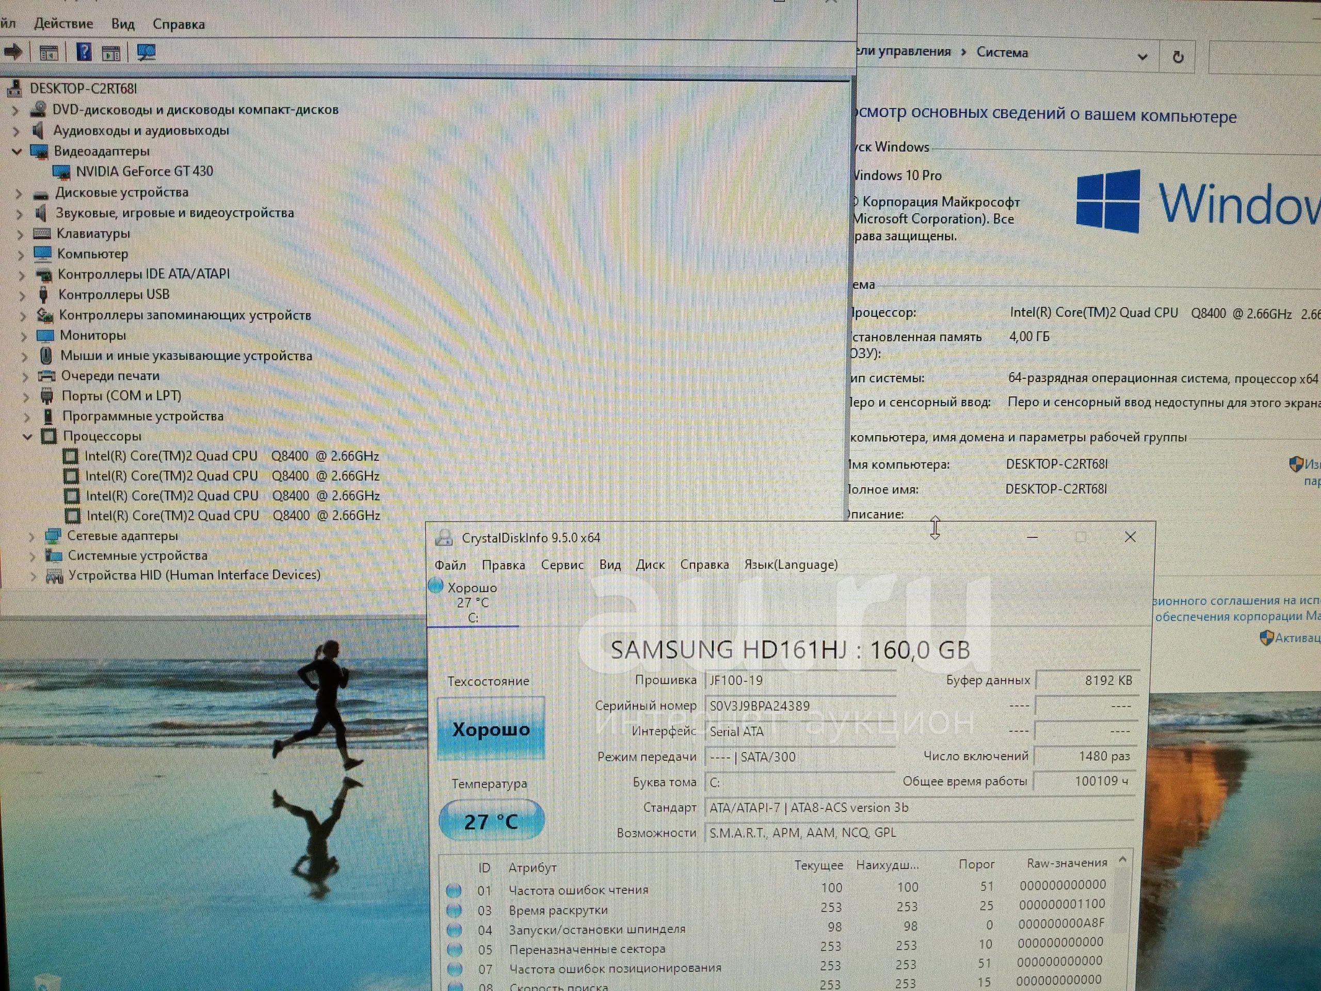
Task: Open the Сервис menu in CrystalDiskInfo
Action: pos(562,565)
